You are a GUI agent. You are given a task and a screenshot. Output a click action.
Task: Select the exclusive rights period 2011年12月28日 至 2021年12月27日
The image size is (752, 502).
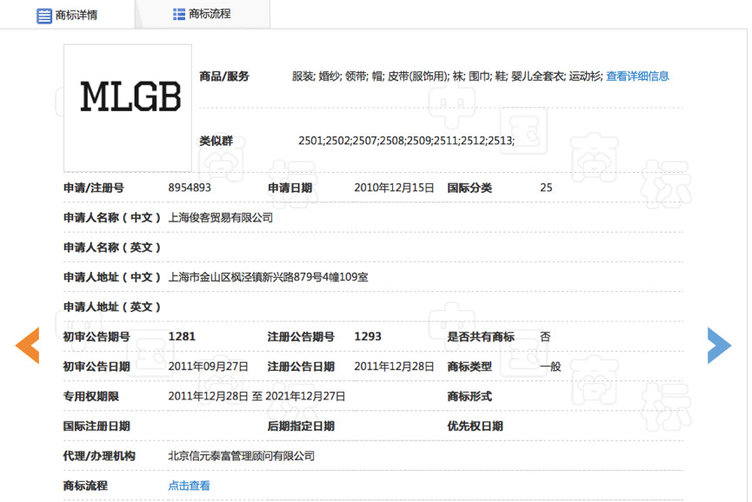click(256, 396)
